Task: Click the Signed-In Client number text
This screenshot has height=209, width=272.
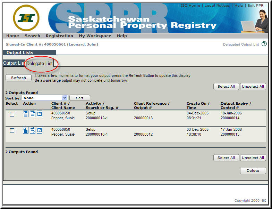Action: click(52, 45)
